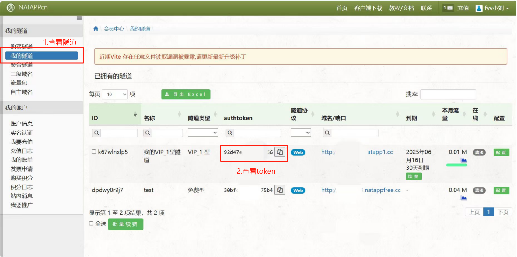Image resolution: width=517 pixels, height=257 pixels.
Task: Open the natappfree.cc domain link
Action: click(361, 190)
